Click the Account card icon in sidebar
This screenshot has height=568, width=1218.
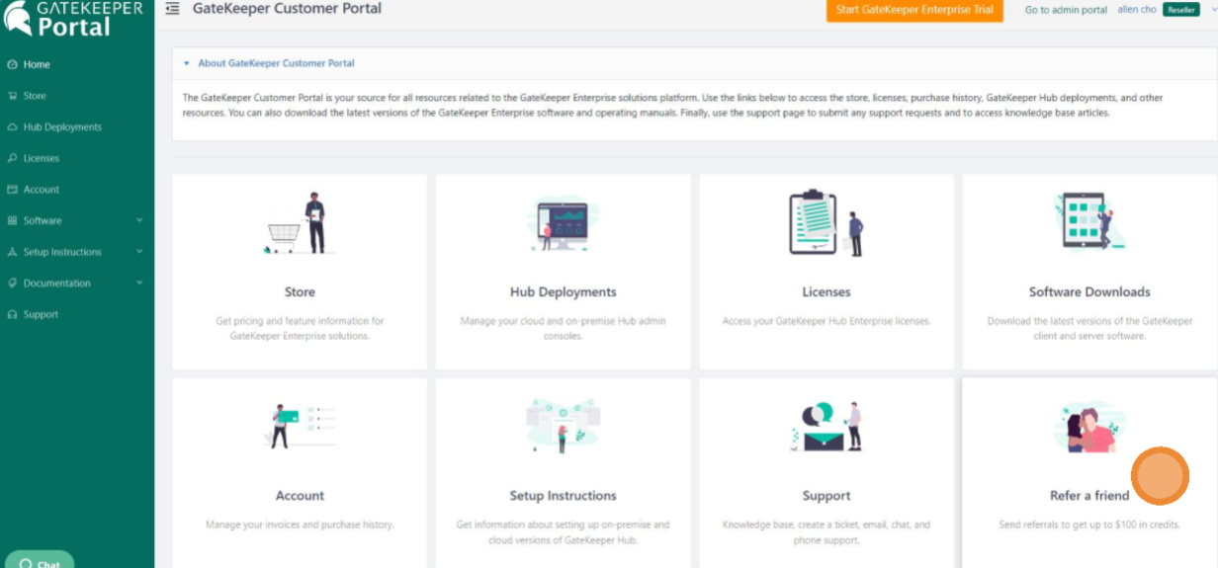point(13,190)
